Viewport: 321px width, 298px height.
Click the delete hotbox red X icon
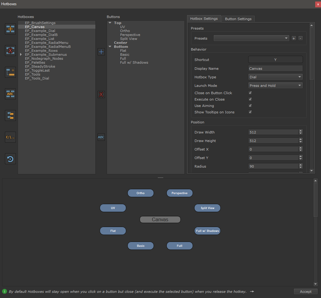10,51
